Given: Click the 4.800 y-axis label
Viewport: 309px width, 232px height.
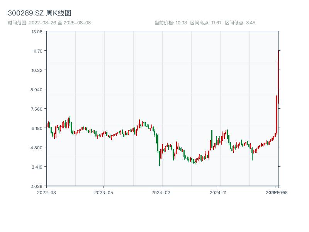Looking at the screenshot, I should (37, 148).
